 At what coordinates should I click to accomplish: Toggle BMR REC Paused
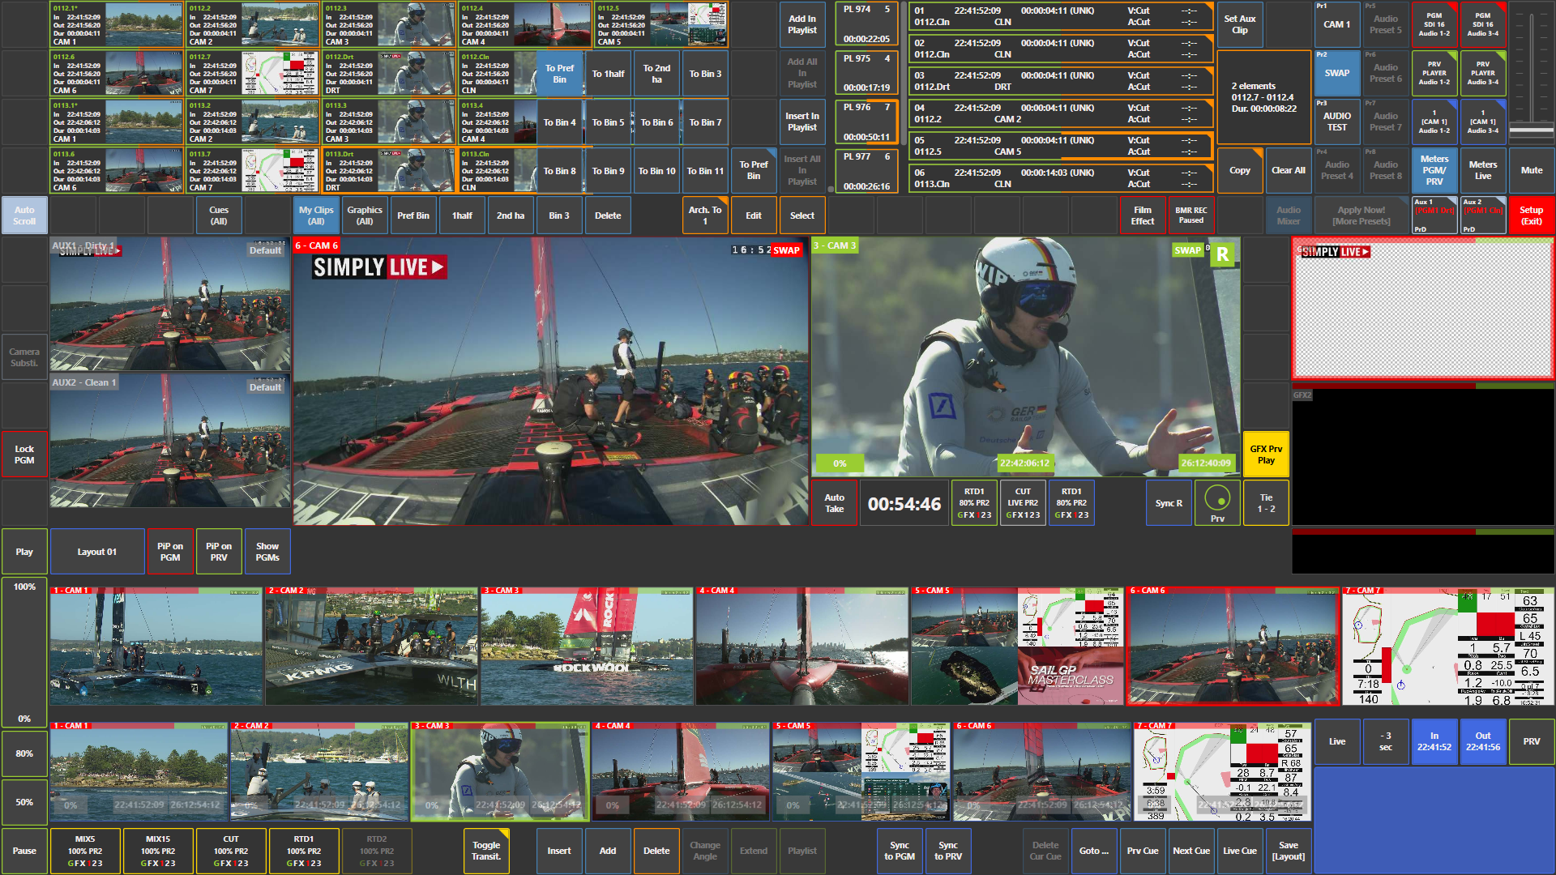coord(1191,216)
